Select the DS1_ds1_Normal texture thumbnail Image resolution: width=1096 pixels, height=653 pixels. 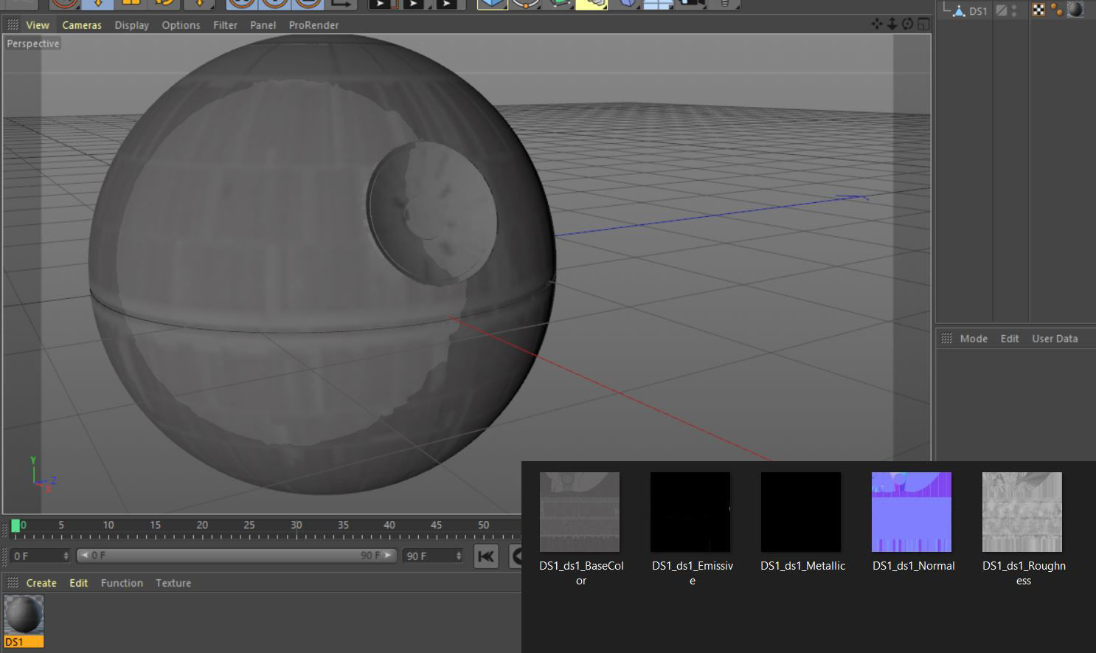click(912, 511)
